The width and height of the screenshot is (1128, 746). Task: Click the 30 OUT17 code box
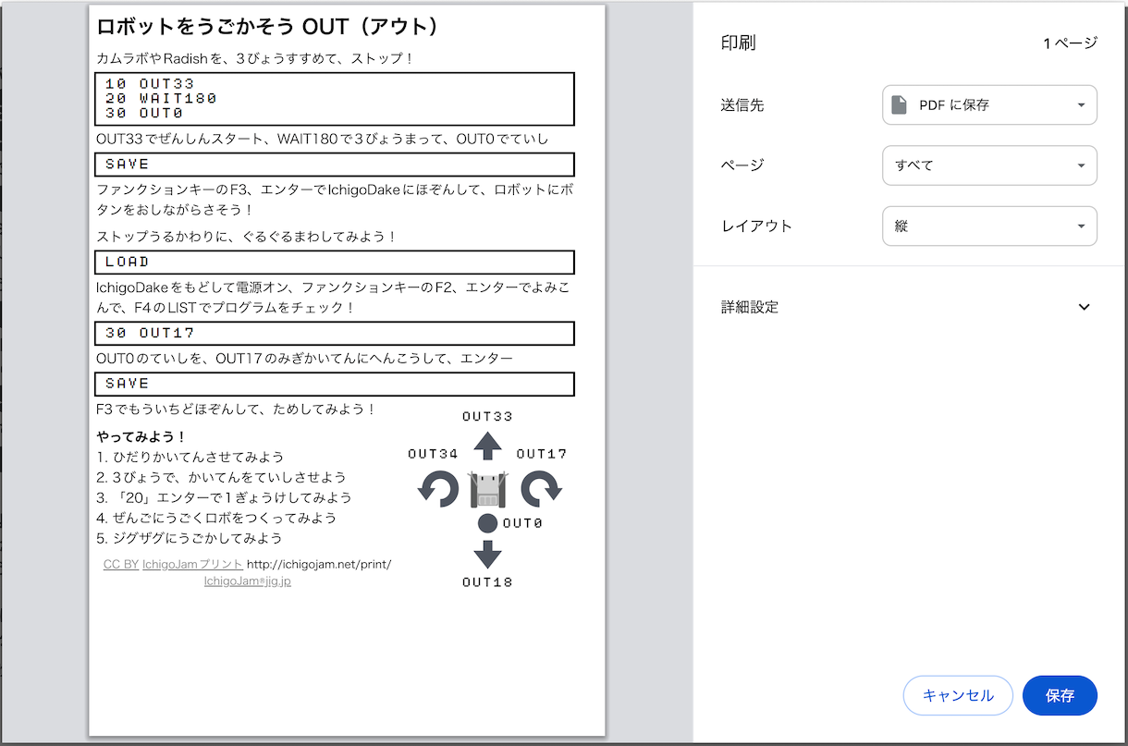pos(335,333)
